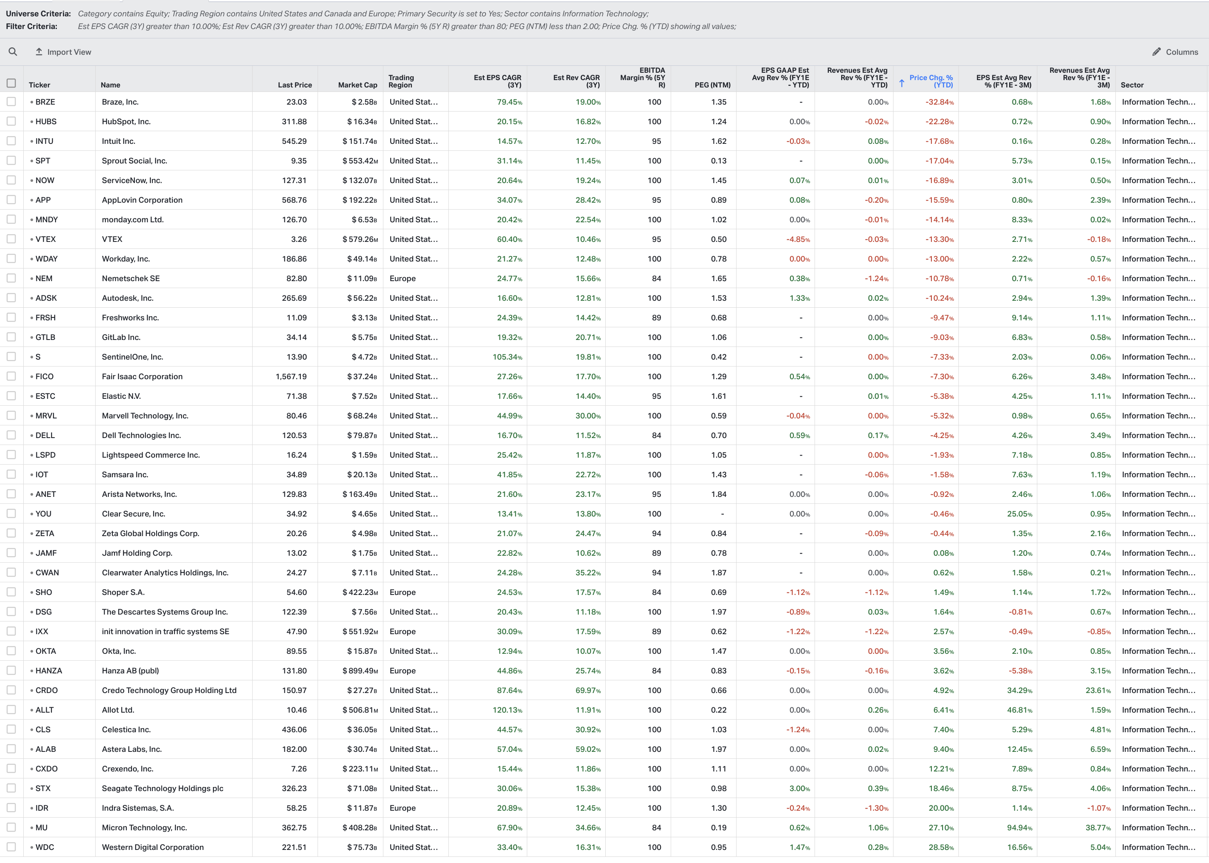Check the box for the HUBS row
This screenshot has height=863, width=1209.
pyautogui.click(x=11, y=121)
